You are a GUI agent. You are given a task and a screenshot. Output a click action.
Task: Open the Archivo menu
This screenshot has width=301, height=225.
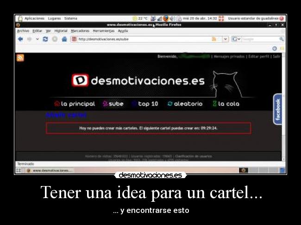click(x=23, y=31)
